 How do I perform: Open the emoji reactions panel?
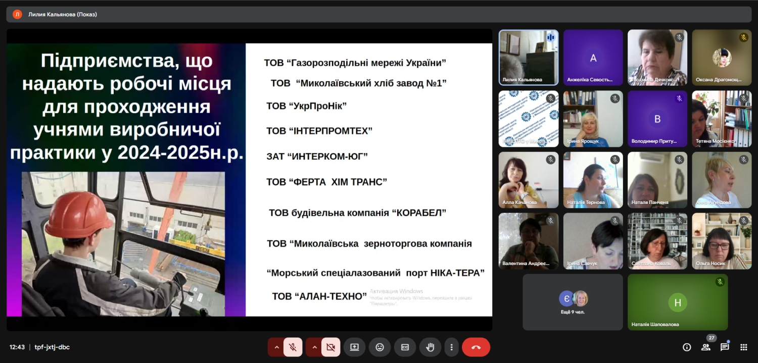[x=380, y=347]
